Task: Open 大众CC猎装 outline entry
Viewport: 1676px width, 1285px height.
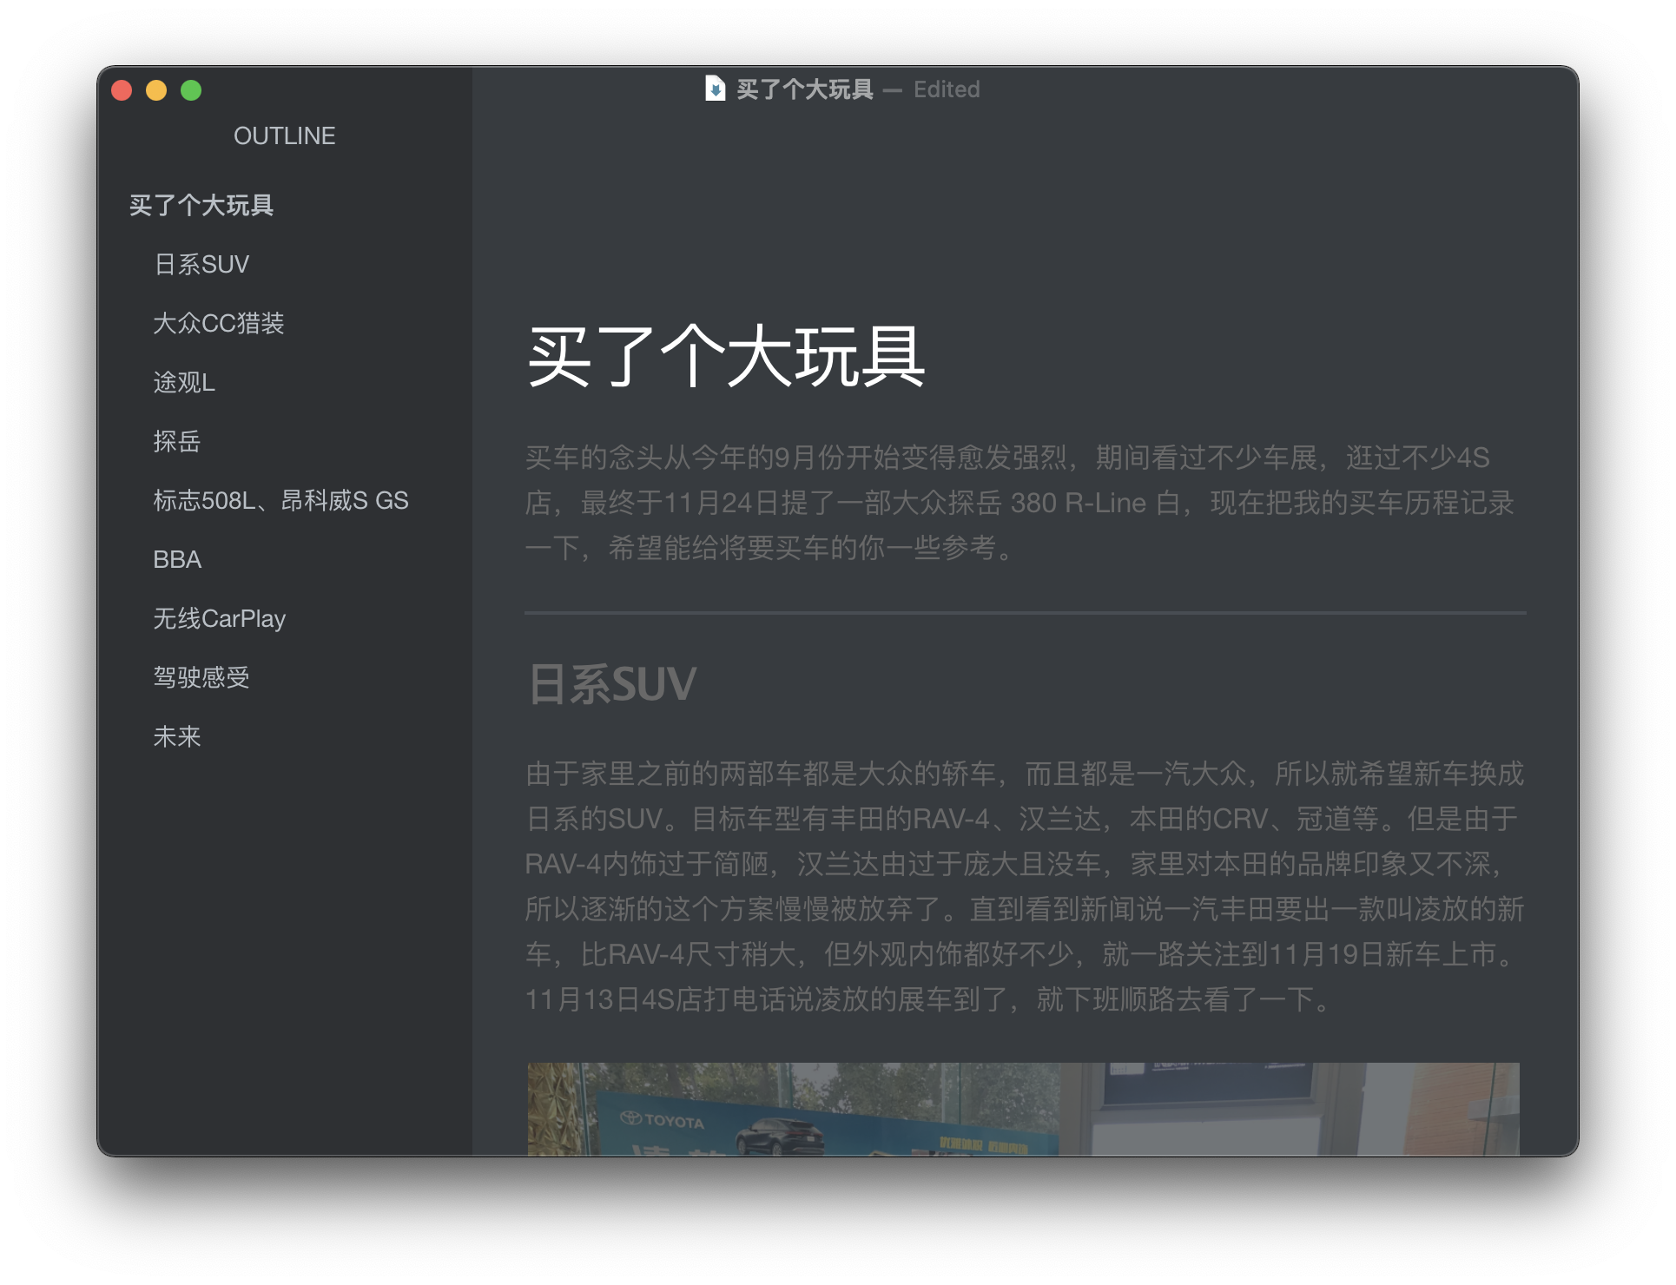Action: pos(219,324)
